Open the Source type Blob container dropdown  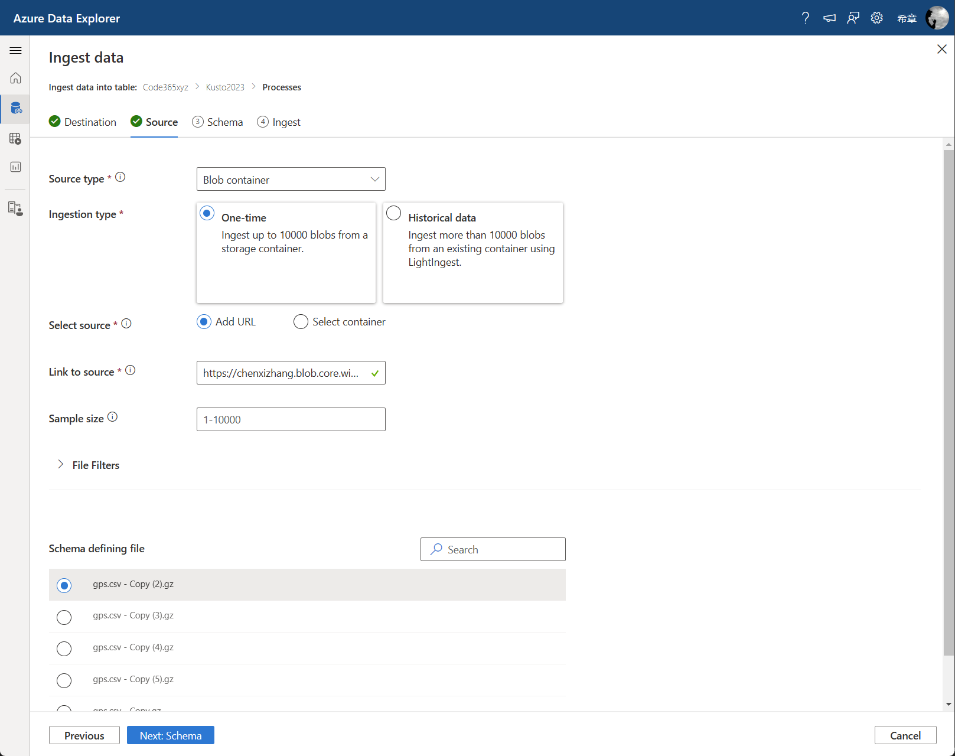[x=291, y=179]
